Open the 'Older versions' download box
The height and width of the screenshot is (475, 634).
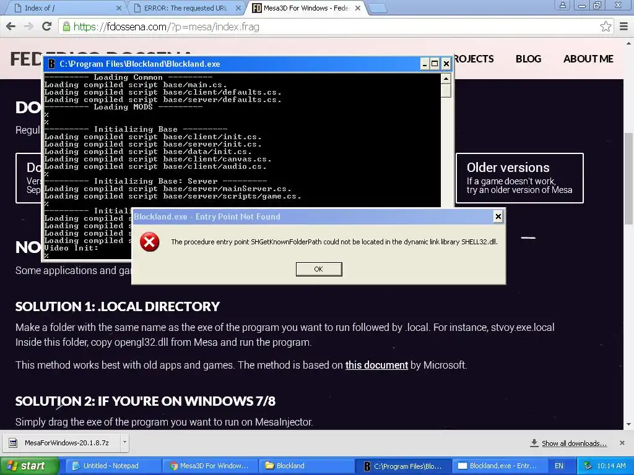tap(519, 178)
